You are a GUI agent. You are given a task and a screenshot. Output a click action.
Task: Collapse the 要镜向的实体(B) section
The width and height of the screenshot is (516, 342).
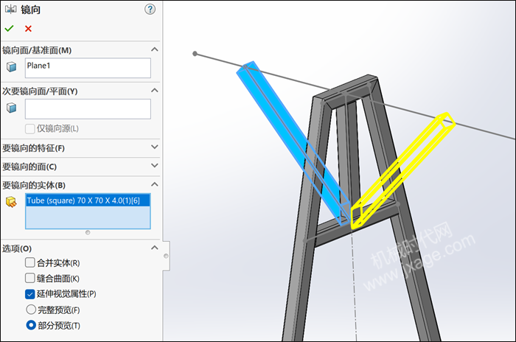[154, 184]
